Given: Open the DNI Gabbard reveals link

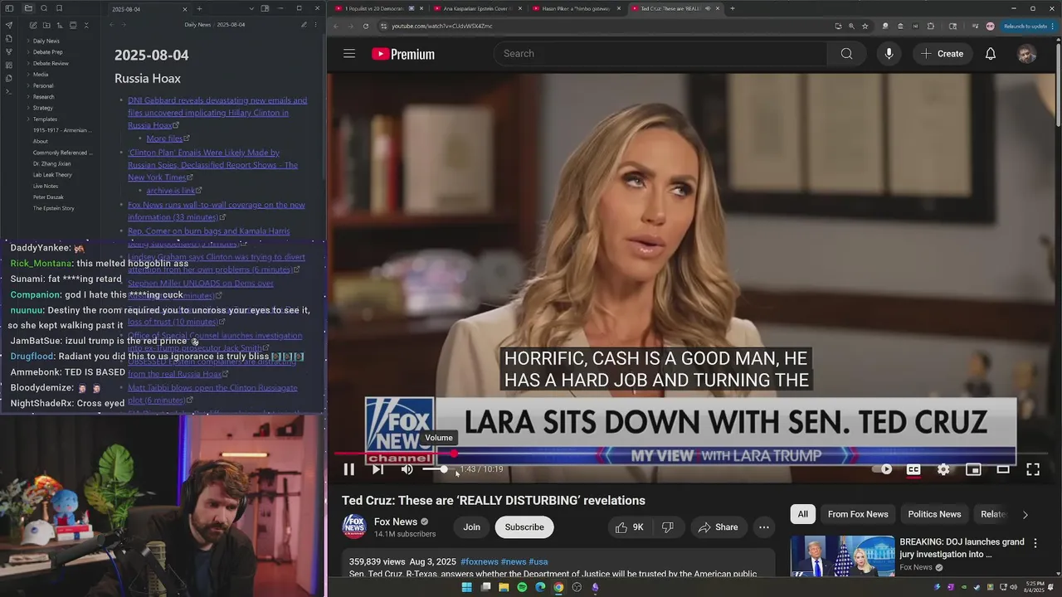Looking at the screenshot, I should click(217, 113).
